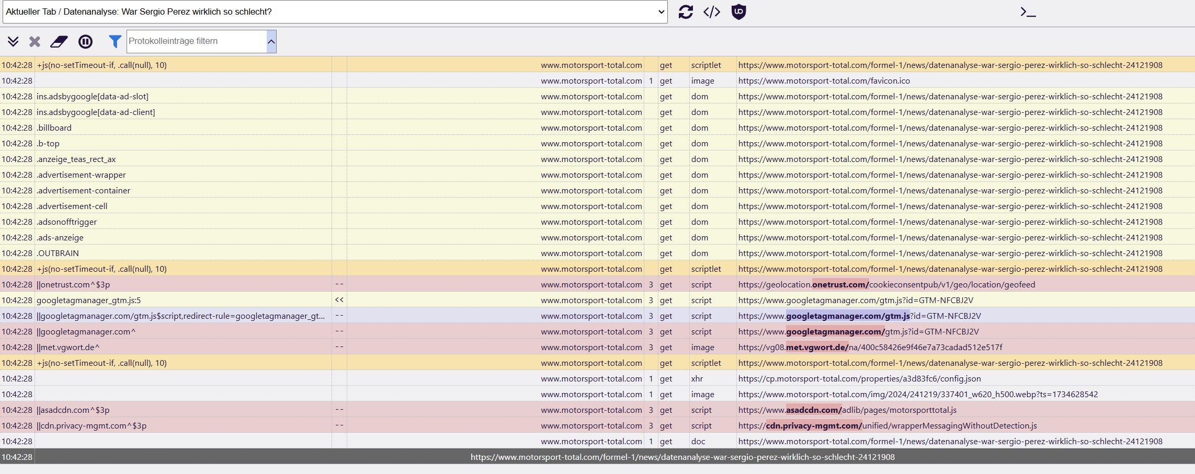This screenshot has width=1195, height=474.
Task: Open the uBlock Origin dashboard shield icon
Action: (738, 11)
